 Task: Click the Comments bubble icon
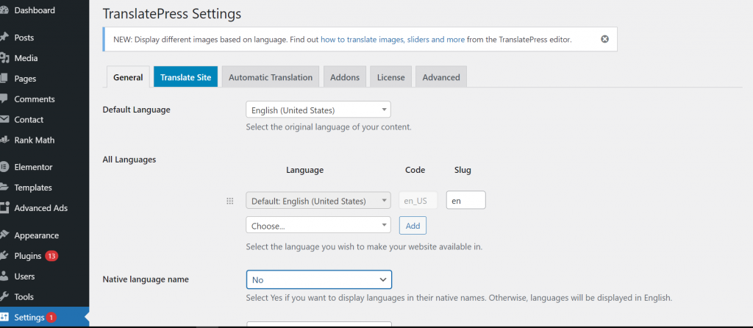4,99
